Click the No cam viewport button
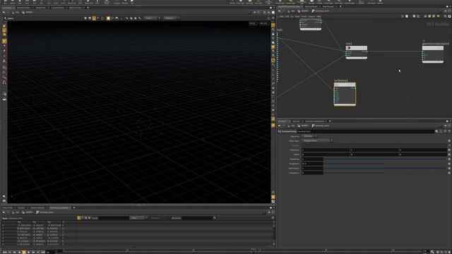 [x=263, y=23]
